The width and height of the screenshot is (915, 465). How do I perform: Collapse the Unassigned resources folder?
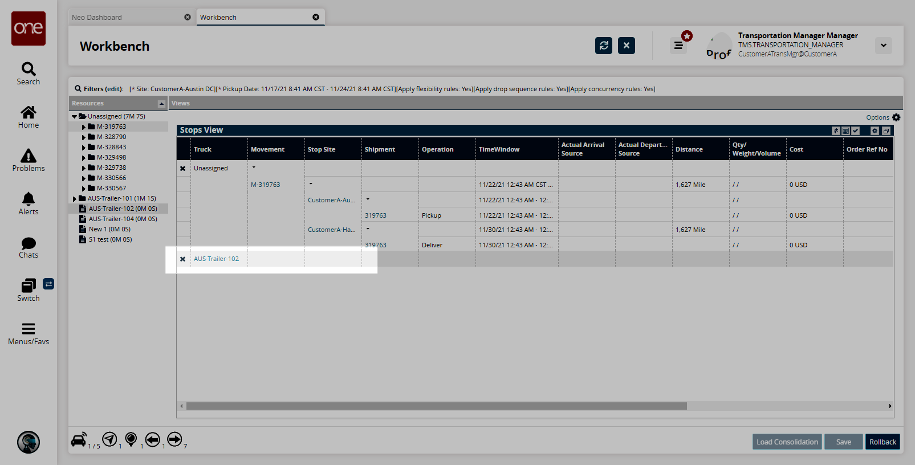tap(74, 116)
